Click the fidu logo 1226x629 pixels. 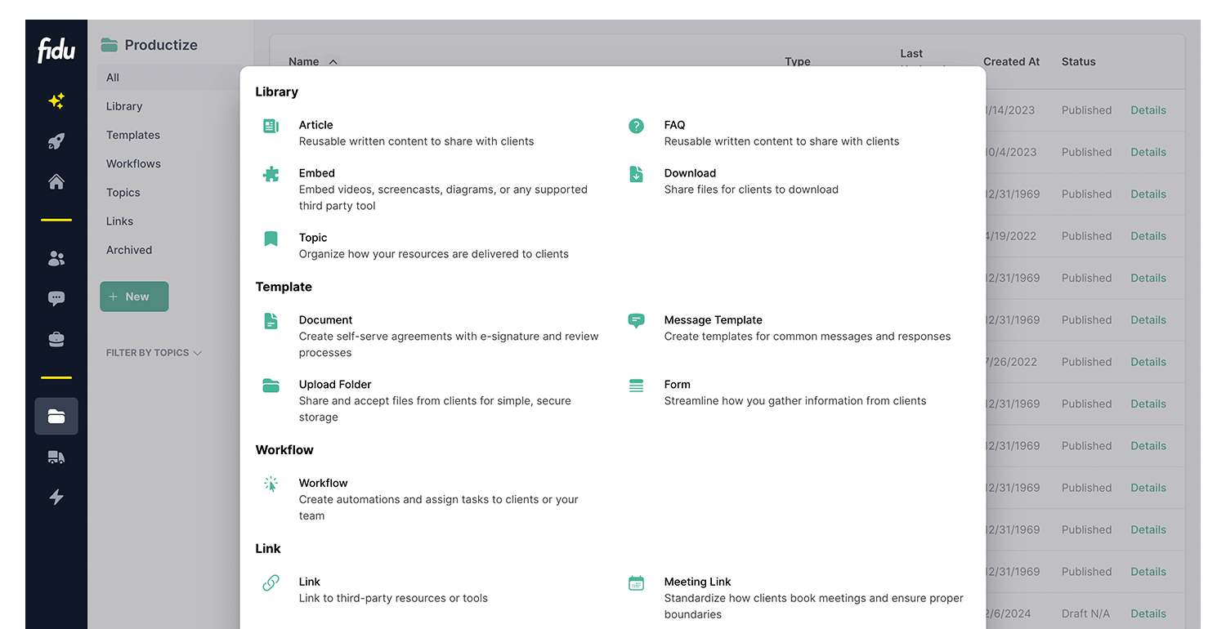[56, 51]
